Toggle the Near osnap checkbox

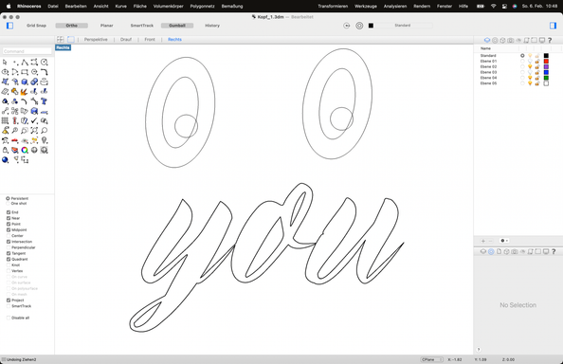pyautogui.click(x=9, y=218)
